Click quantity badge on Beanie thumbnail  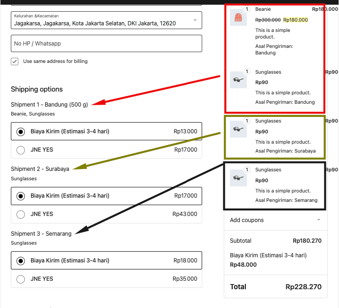pyautogui.click(x=246, y=9)
